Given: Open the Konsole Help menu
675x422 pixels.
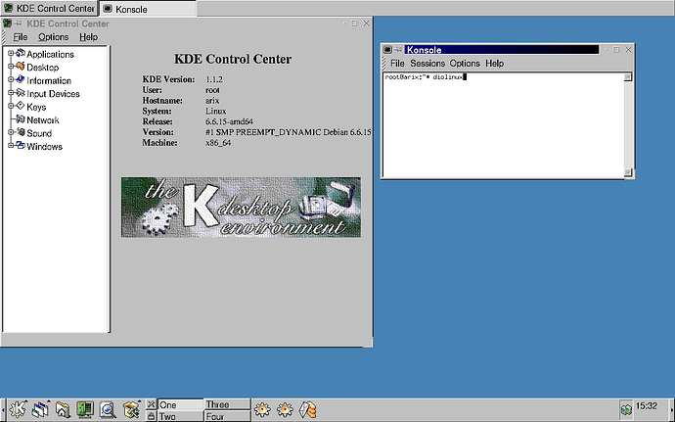Looking at the screenshot, I should pyautogui.click(x=495, y=64).
